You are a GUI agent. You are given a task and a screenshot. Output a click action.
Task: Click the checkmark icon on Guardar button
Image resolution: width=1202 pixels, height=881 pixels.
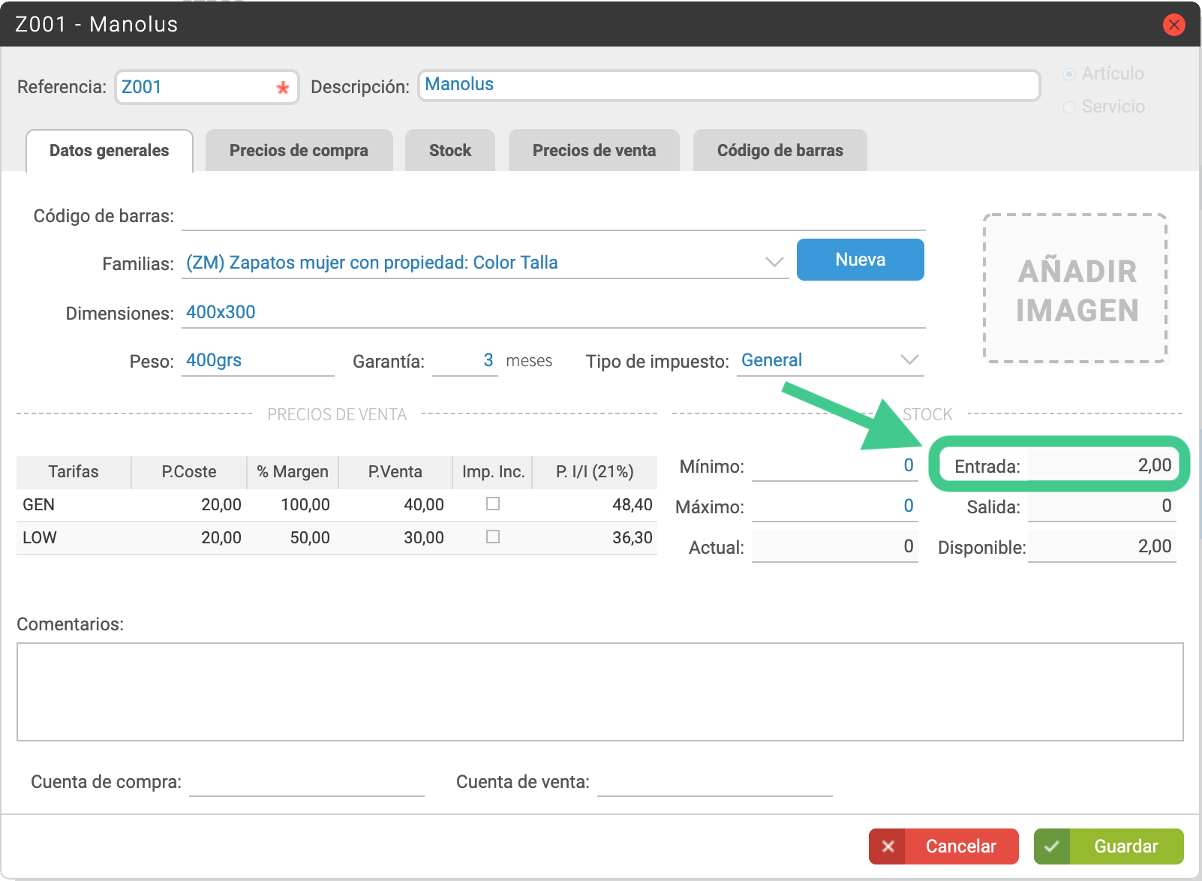(x=1052, y=846)
